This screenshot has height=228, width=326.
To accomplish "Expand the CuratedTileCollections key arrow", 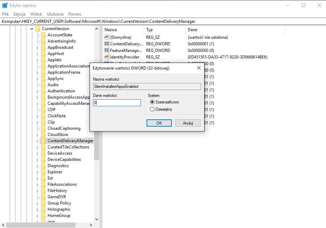I will click(x=37, y=147).
